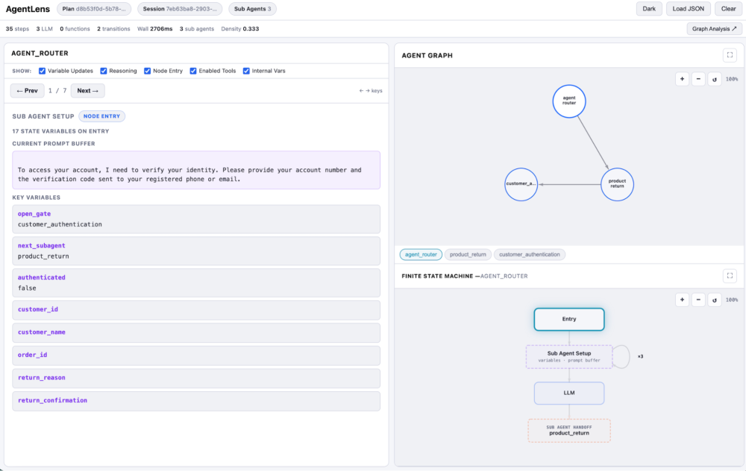This screenshot has width=746, height=471.
Task: Click the NODE ENTRY badge
Action: tap(101, 116)
